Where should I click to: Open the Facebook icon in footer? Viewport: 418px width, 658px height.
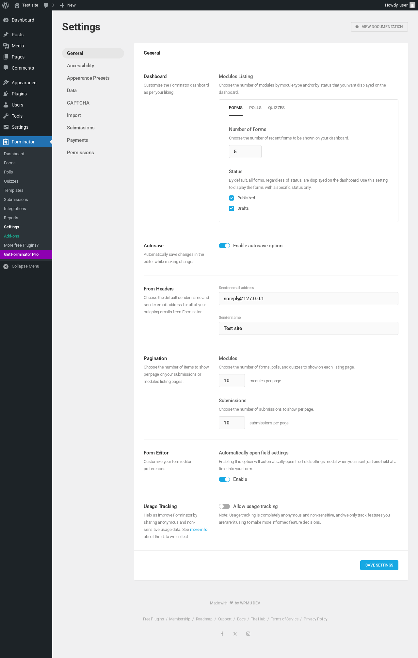tap(222, 633)
